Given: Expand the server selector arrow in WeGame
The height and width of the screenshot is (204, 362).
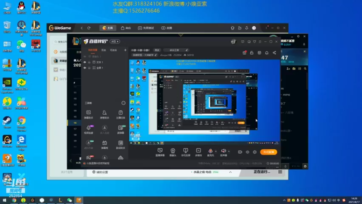Looking at the screenshot, I should click(230, 172).
